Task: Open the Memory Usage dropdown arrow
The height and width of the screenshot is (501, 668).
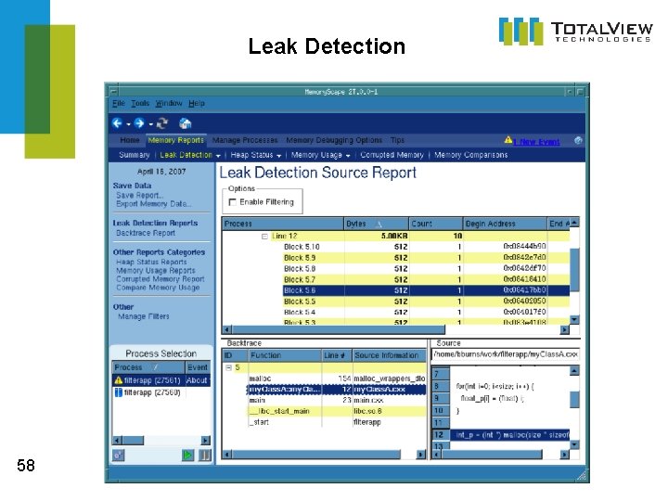Action: (x=348, y=156)
